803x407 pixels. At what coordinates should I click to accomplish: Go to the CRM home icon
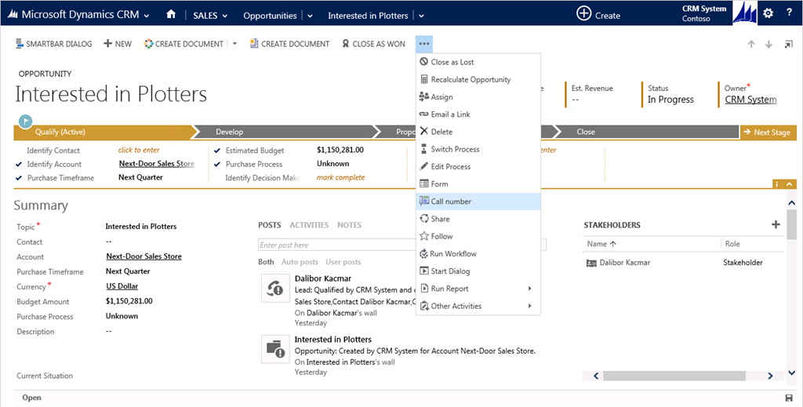pos(171,15)
